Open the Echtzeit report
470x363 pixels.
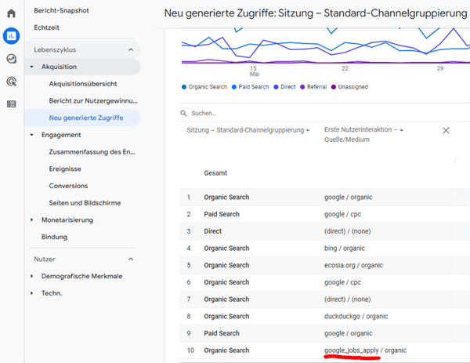pyautogui.click(x=46, y=27)
